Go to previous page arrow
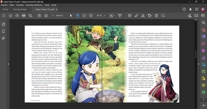 point(39,16)
